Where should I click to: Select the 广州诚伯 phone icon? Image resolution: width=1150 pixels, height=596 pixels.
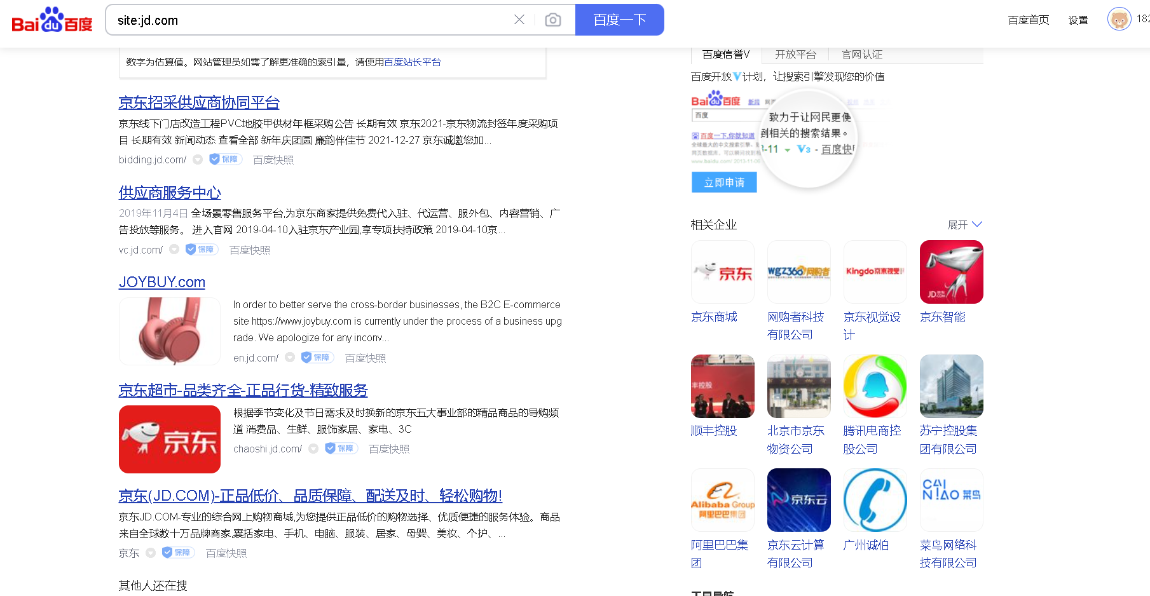point(875,500)
